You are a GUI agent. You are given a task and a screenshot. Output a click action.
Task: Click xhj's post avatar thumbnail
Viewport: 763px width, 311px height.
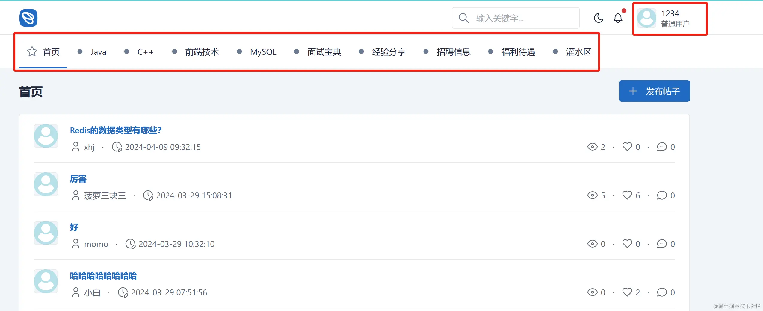tap(46, 136)
